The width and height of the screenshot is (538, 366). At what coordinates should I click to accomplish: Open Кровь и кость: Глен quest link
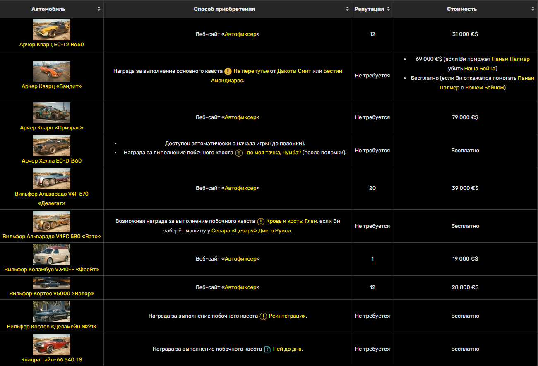[x=291, y=221]
